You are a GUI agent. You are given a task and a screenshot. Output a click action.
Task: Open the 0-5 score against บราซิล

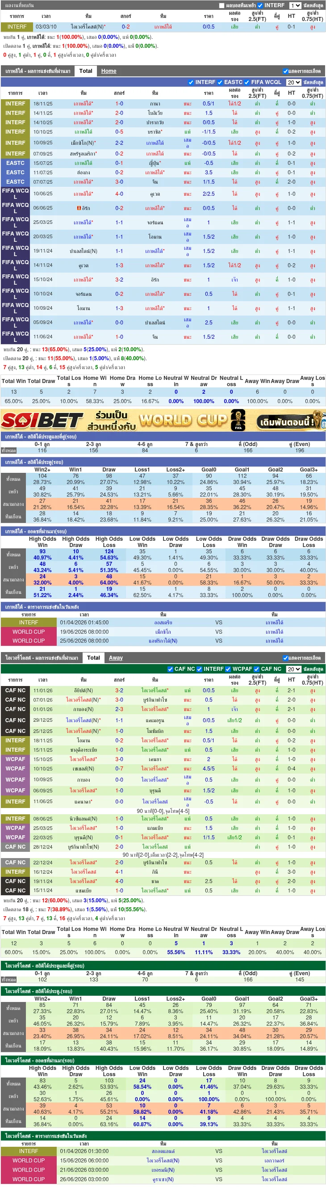[119, 132]
